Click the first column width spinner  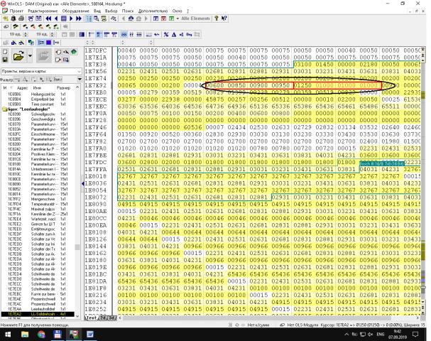click(x=26, y=34)
